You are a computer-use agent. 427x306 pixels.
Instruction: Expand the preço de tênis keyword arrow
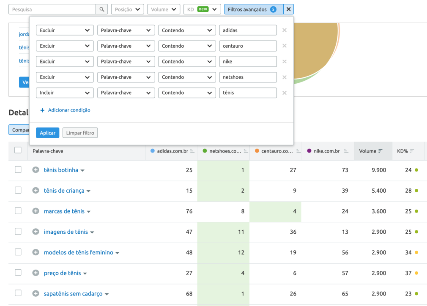[x=85, y=273]
